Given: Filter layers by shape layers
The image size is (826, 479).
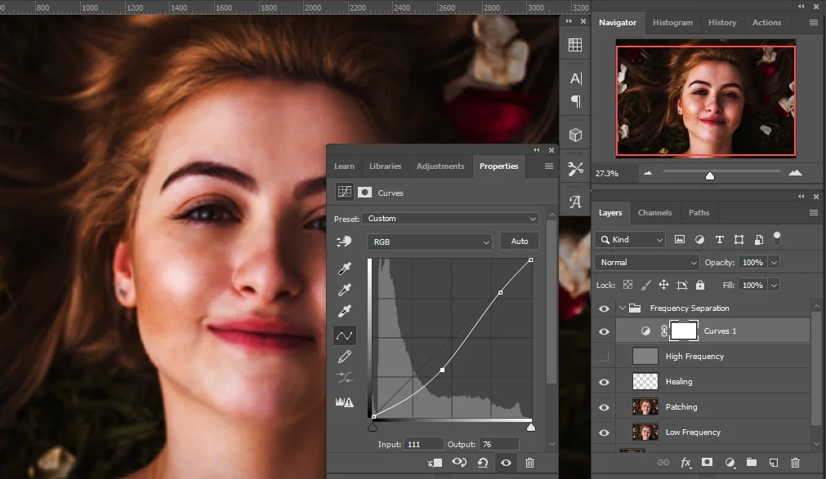Looking at the screenshot, I should [739, 240].
